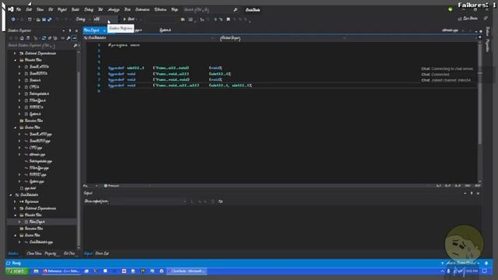Click the green Windows Start button
This screenshot has width=498, height=280.
(x=17, y=271)
